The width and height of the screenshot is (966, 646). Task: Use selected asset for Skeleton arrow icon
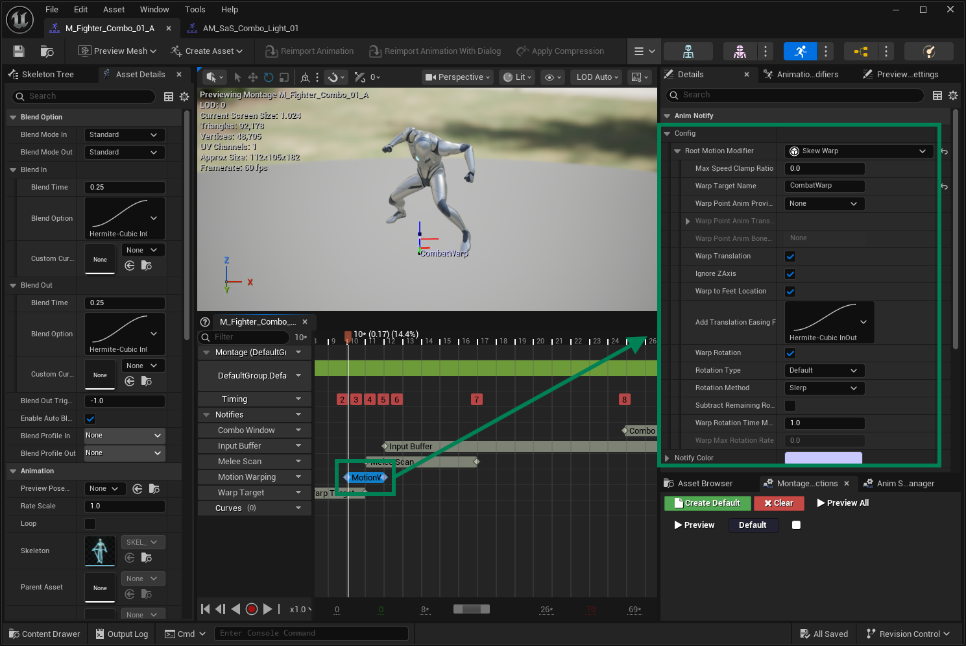tap(130, 558)
